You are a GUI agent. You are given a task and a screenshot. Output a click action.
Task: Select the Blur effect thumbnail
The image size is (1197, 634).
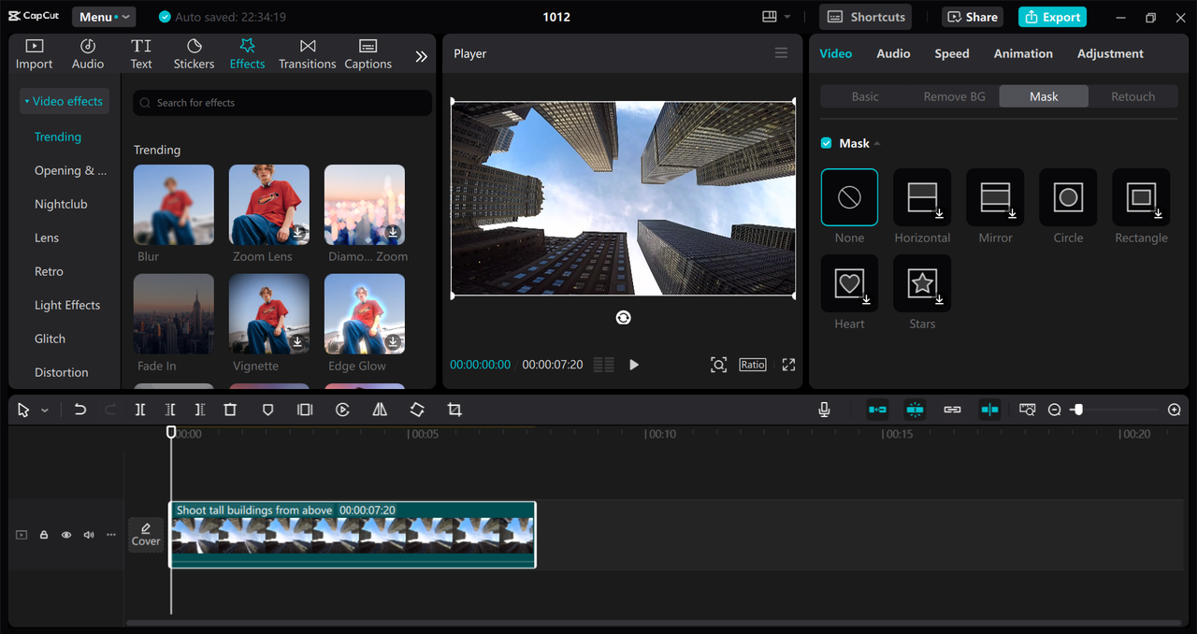point(174,205)
